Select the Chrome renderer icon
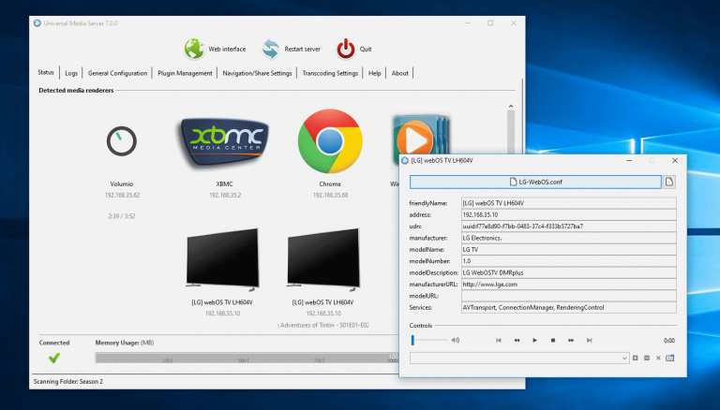This screenshot has width=720, height=410. coord(330,142)
